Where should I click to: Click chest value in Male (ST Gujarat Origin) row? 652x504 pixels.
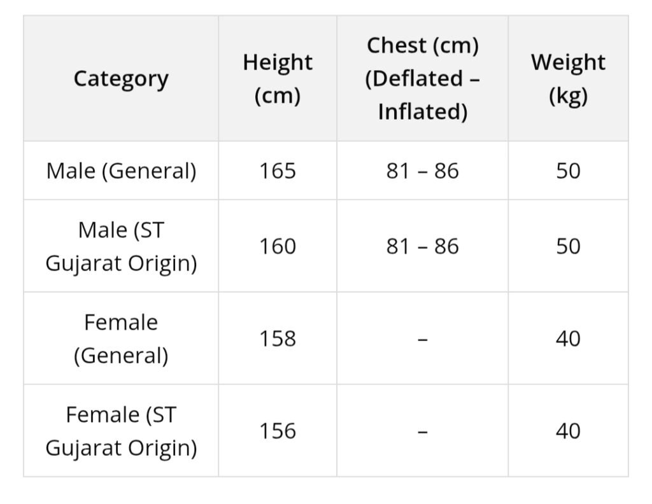click(x=422, y=246)
